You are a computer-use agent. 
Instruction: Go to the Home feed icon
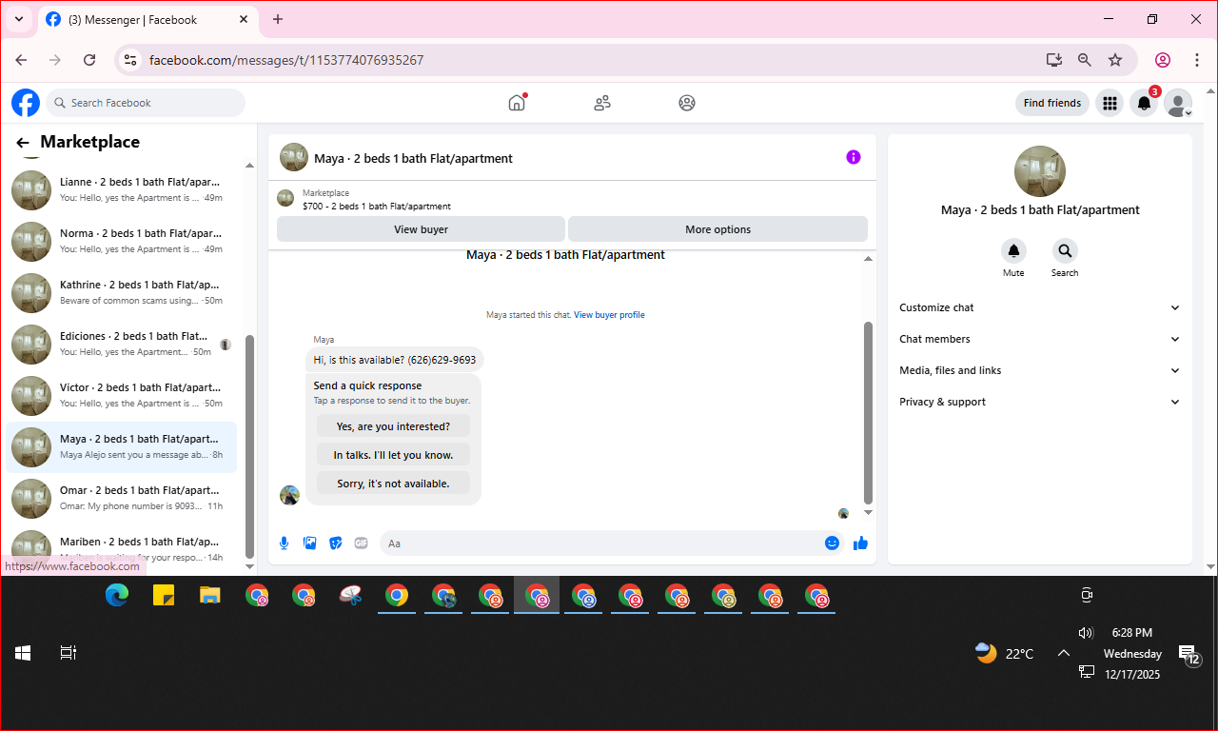[517, 103]
